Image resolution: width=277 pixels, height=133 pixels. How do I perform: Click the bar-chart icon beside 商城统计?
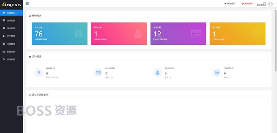[x=30, y=16]
